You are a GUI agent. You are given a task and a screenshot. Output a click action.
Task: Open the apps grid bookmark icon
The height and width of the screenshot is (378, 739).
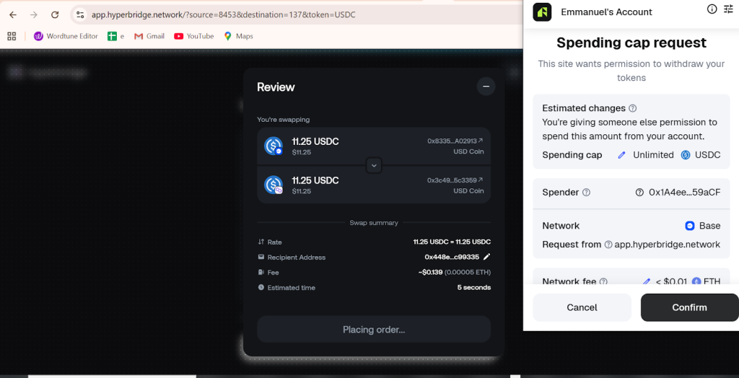pyautogui.click(x=12, y=36)
